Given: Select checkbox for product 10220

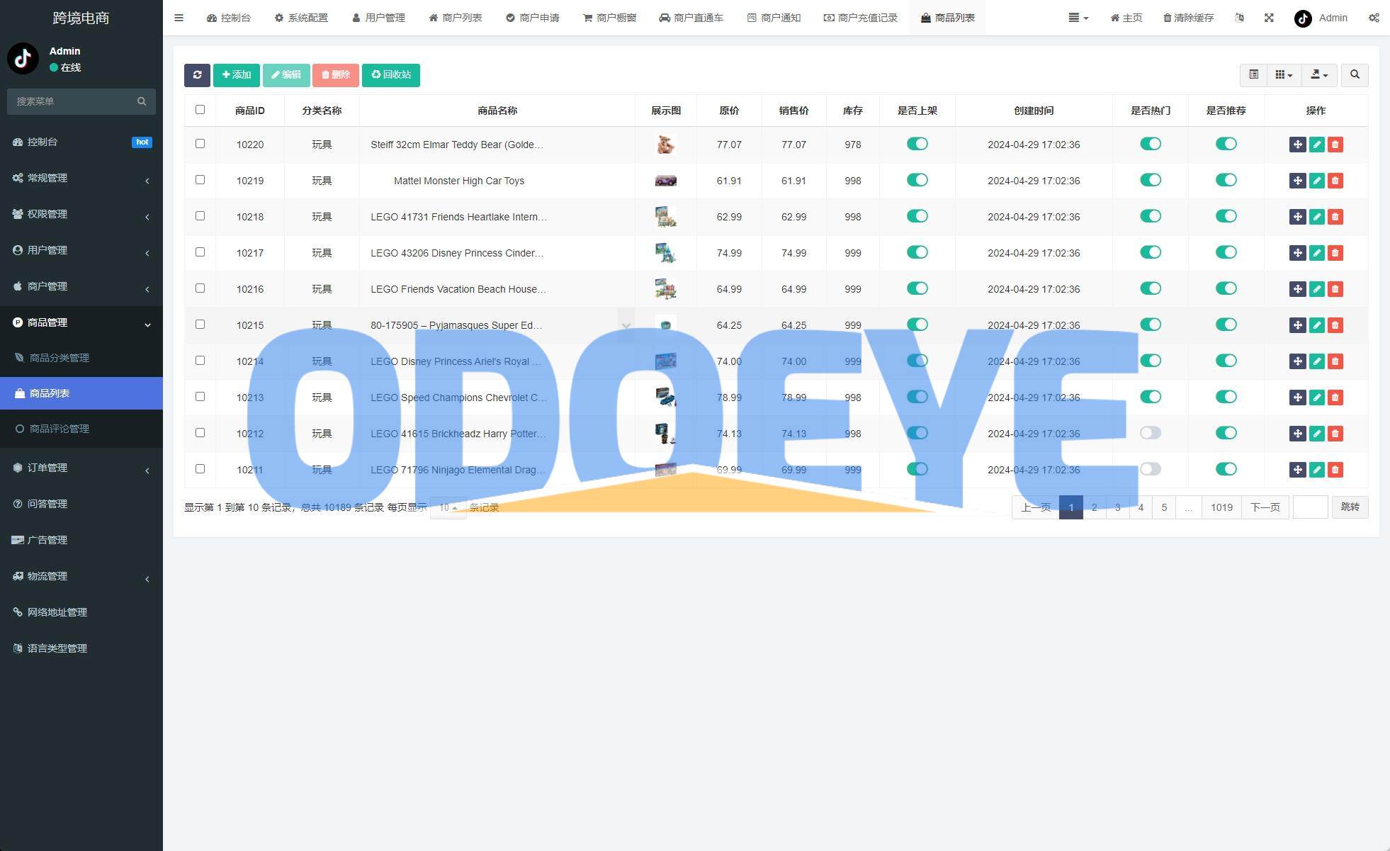Looking at the screenshot, I should point(200,144).
